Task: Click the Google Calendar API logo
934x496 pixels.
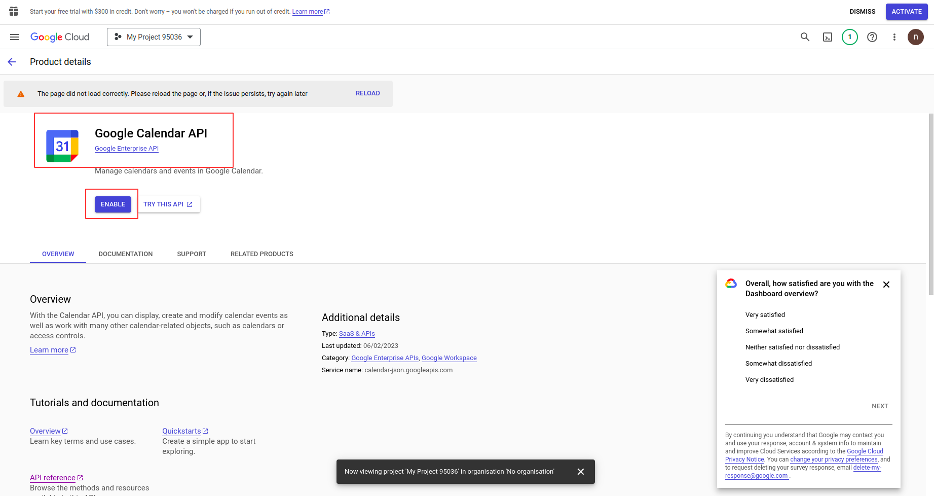Action: tap(62, 146)
